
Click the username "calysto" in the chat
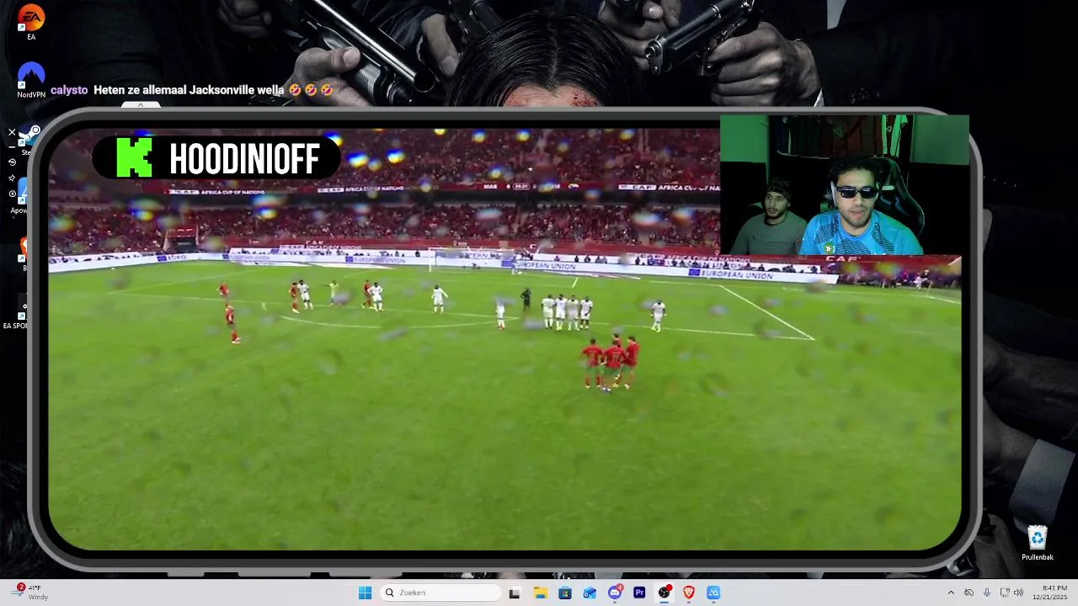pyautogui.click(x=69, y=90)
